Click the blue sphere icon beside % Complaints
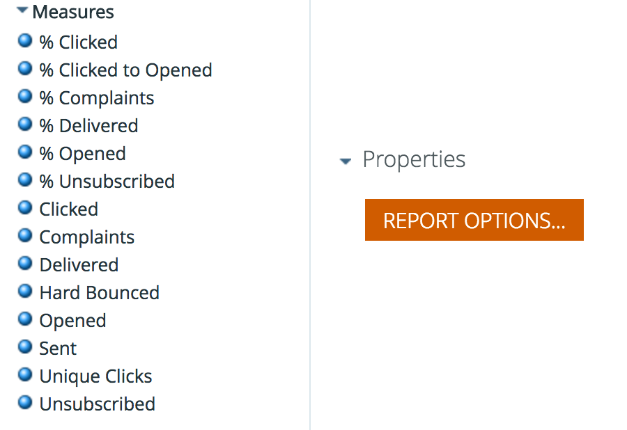The image size is (627, 430). [x=25, y=97]
